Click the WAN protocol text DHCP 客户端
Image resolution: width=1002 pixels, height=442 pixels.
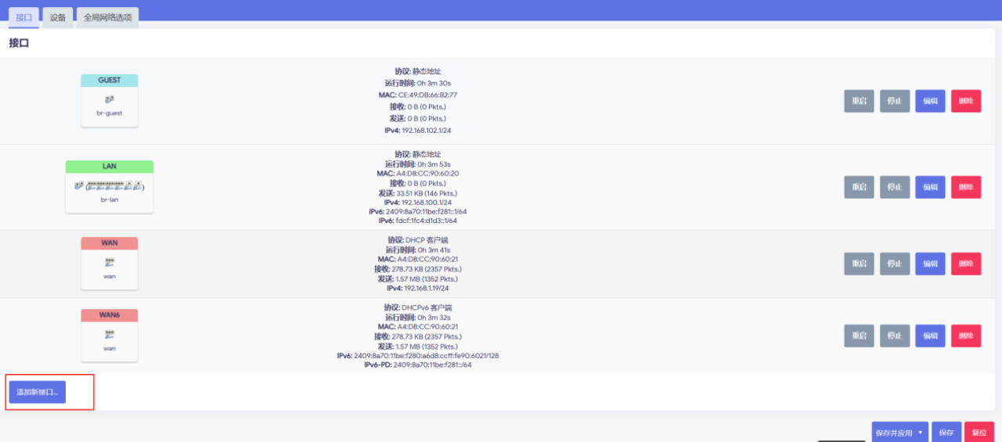pos(427,240)
